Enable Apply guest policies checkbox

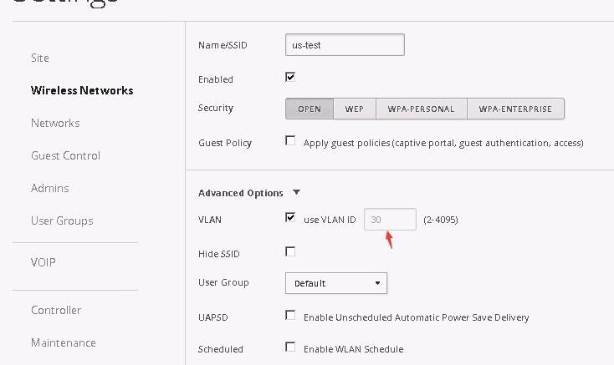(x=290, y=140)
